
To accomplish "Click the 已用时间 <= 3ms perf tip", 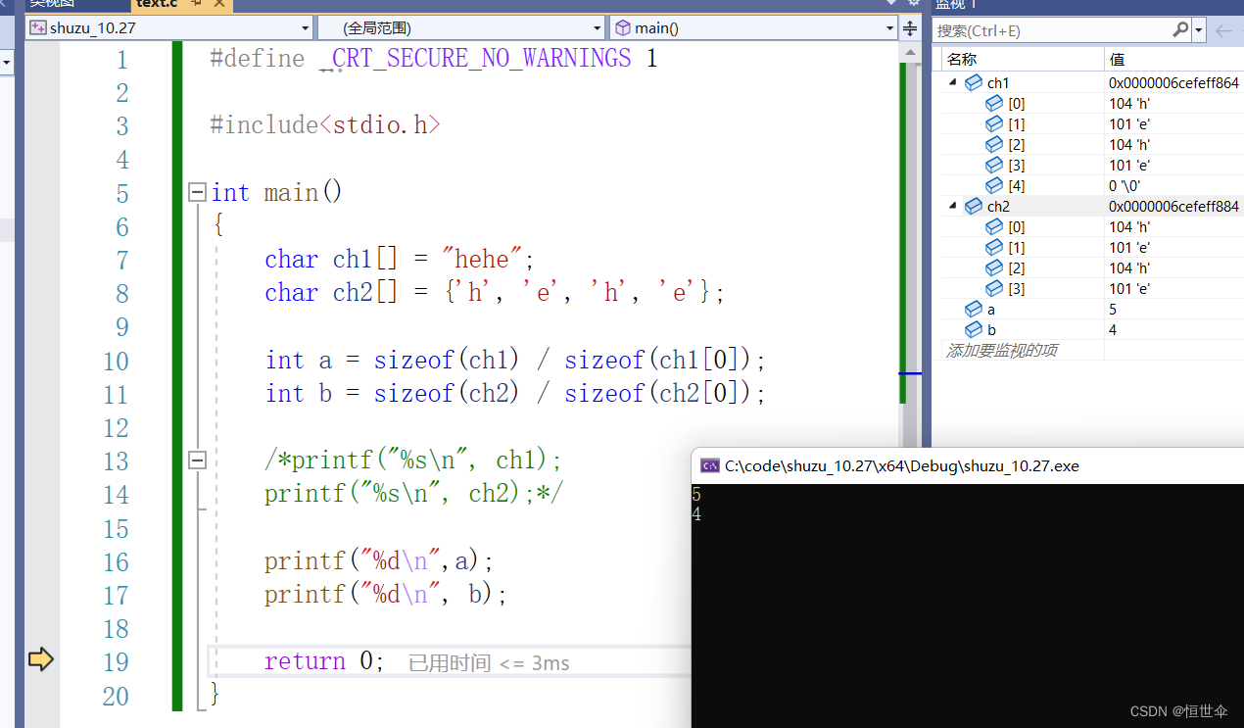I will pyautogui.click(x=489, y=663).
